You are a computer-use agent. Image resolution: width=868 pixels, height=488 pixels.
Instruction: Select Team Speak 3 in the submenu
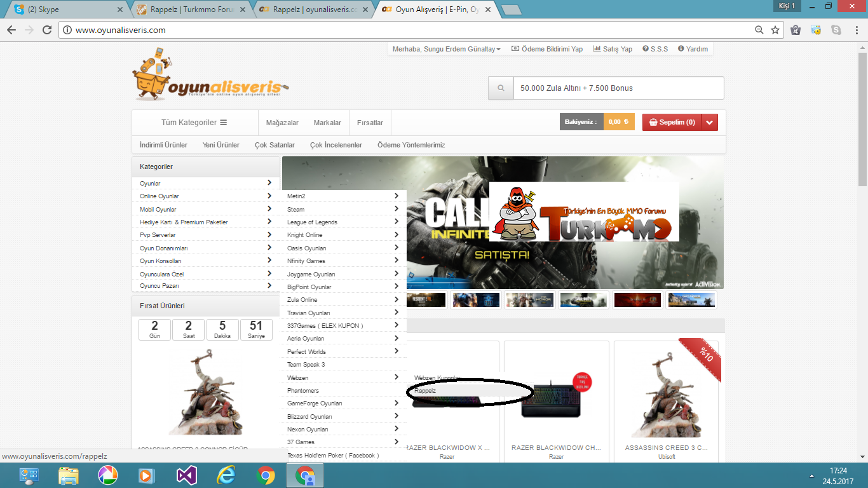(x=343, y=364)
